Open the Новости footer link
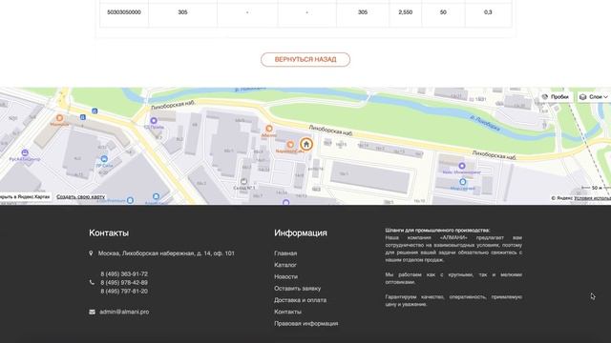 coord(286,276)
